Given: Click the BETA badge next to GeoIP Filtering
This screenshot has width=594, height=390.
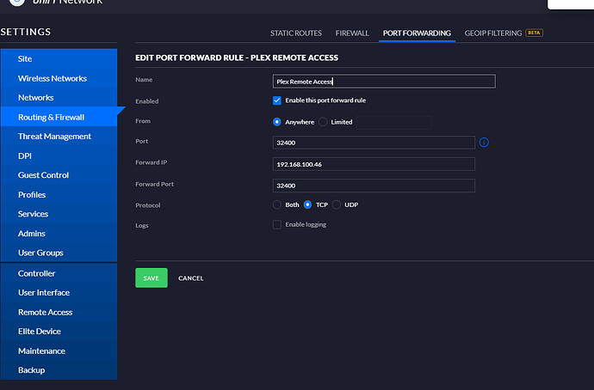Looking at the screenshot, I should coord(534,33).
